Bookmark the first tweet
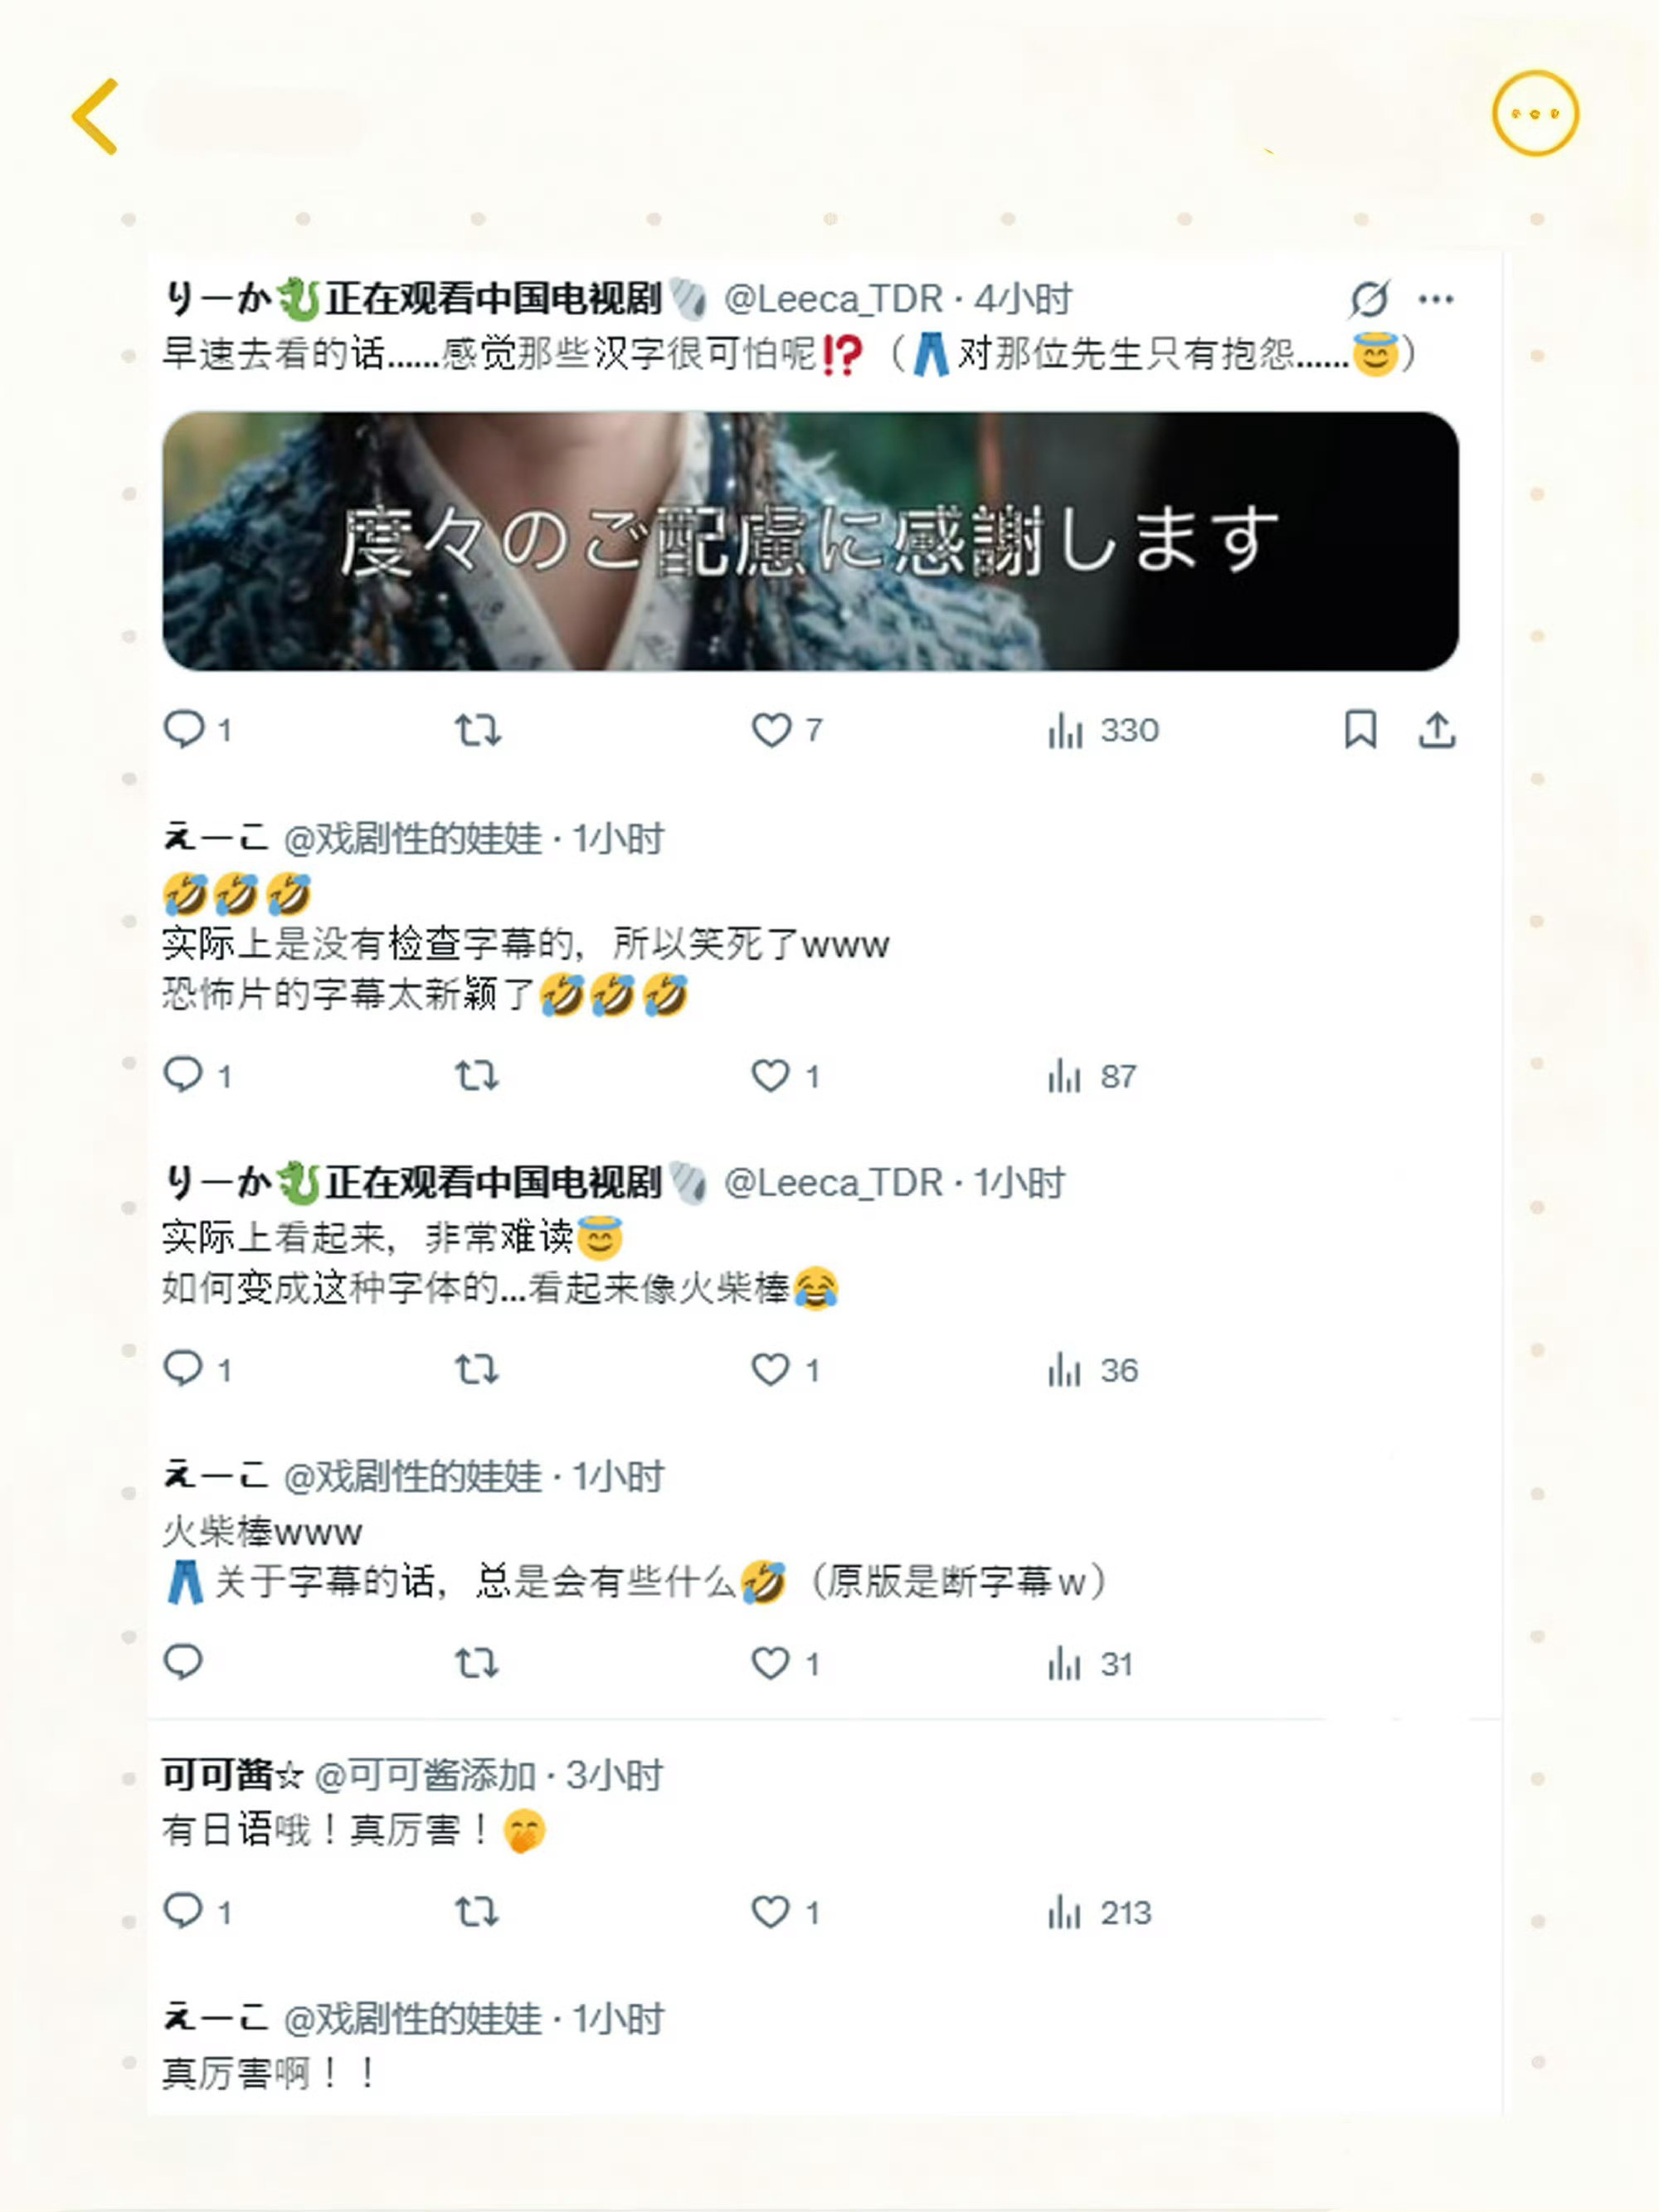Viewport: 1659px width, 2212px height. pyautogui.click(x=1360, y=729)
